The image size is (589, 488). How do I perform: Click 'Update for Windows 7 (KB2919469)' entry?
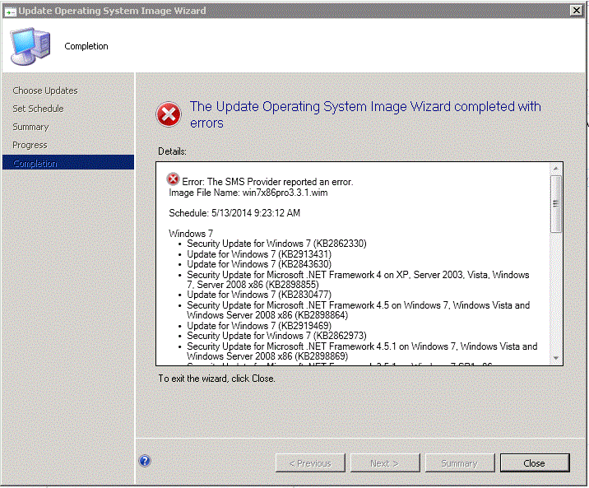point(259,326)
